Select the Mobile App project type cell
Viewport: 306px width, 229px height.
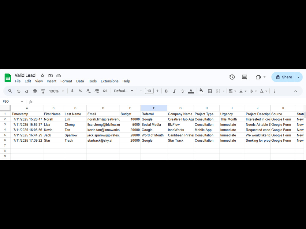(207, 130)
